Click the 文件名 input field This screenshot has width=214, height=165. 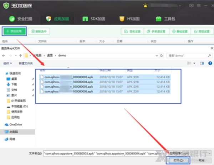105,153
